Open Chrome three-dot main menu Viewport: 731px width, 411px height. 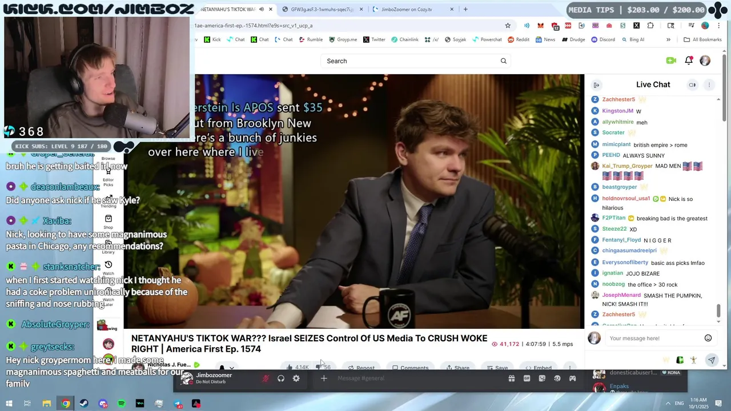719,26
